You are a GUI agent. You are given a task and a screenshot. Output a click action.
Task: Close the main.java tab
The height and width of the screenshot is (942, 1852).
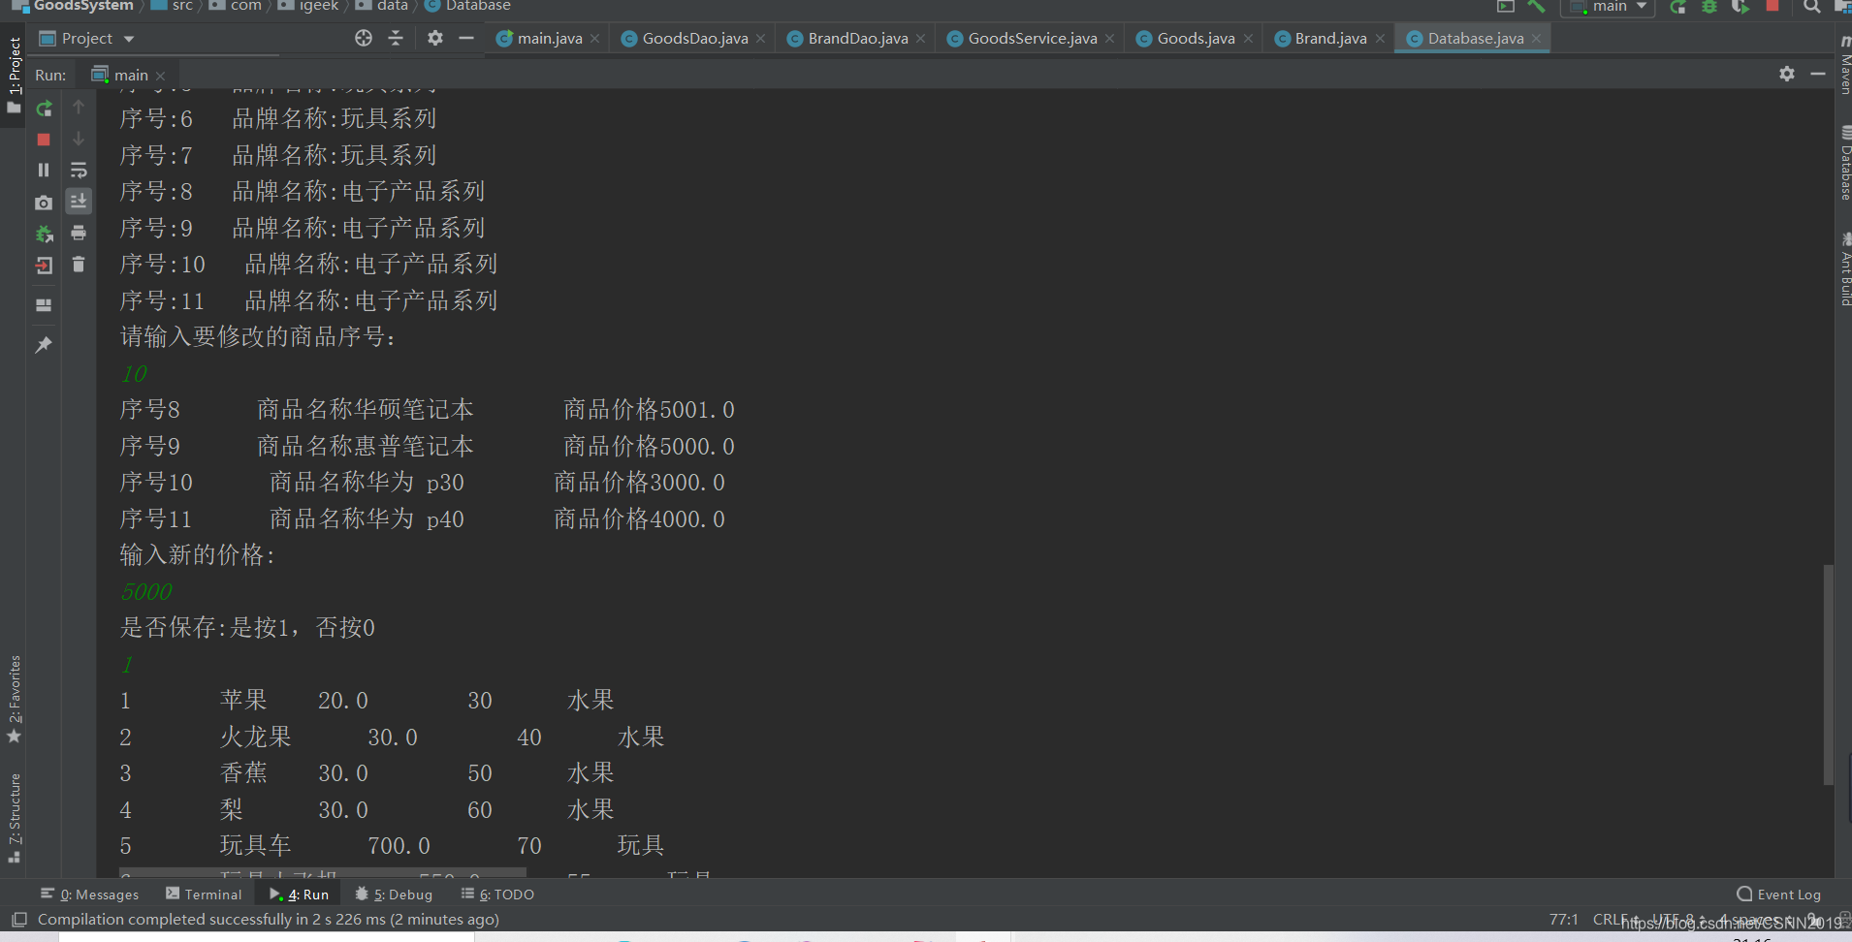pyautogui.click(x=594, y=39)
